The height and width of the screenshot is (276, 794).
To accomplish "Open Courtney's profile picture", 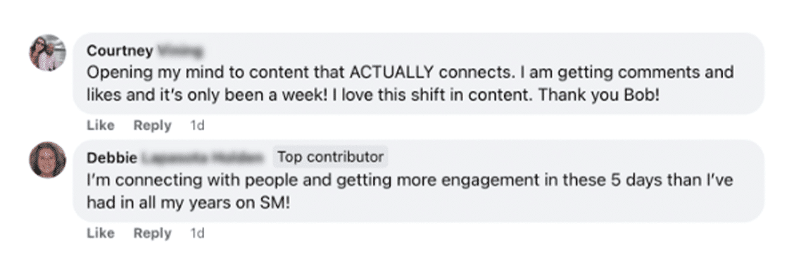I will click(48, 53).
